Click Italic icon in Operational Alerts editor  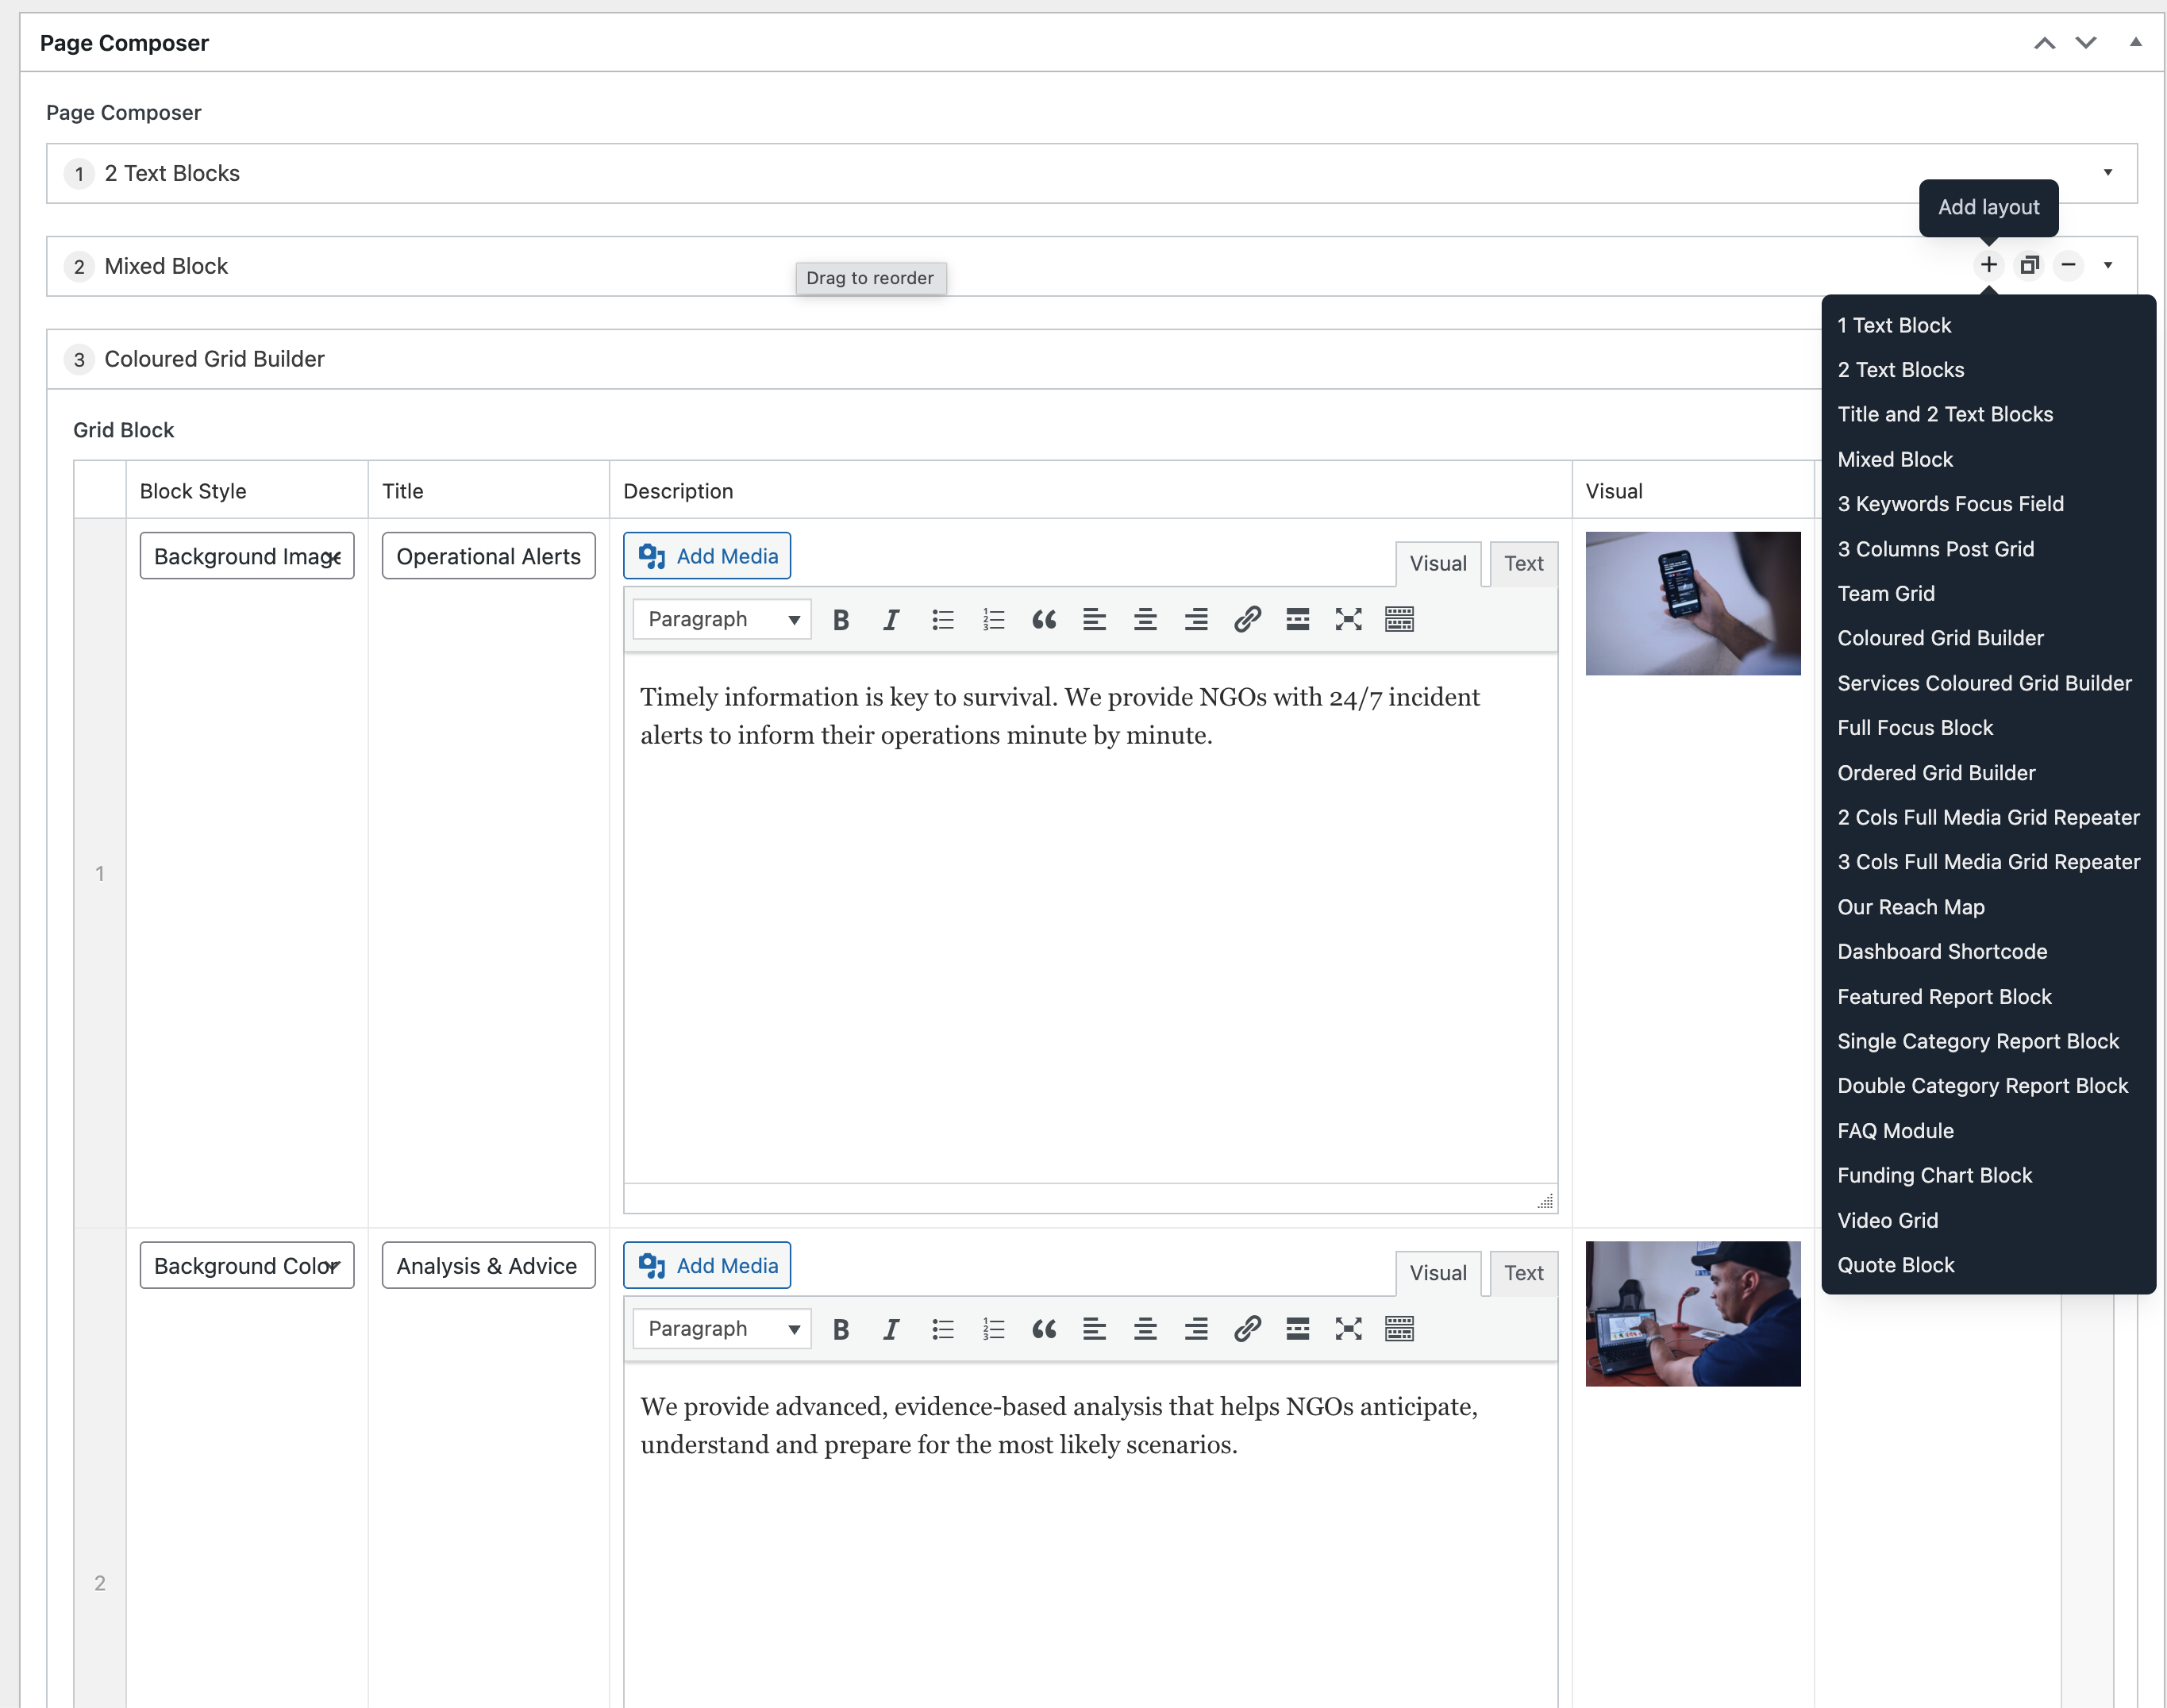[891, 620]
